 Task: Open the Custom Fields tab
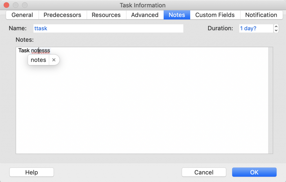pyautogui.click(x=215, y=15)
